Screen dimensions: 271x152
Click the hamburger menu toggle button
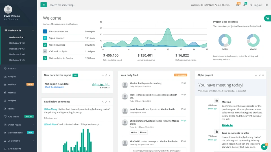(43, 5)
